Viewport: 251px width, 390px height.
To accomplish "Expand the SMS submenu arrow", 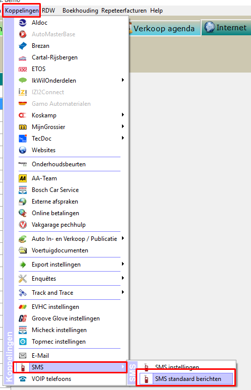I will (122, 367).
